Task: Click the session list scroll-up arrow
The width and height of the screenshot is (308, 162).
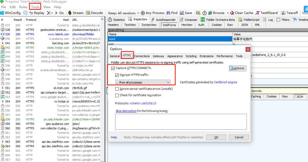Action: click(x=102, y=19)
